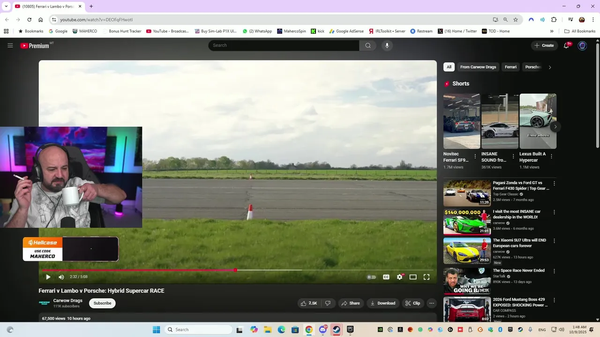This screenshot has height=337, width=600.
Task: Open the Google AdSense bookmark
Action: 346,31
